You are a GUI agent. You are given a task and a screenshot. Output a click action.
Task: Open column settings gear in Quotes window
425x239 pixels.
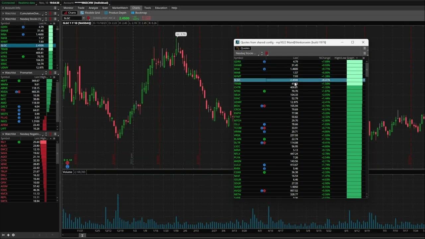tap(364, 58)
